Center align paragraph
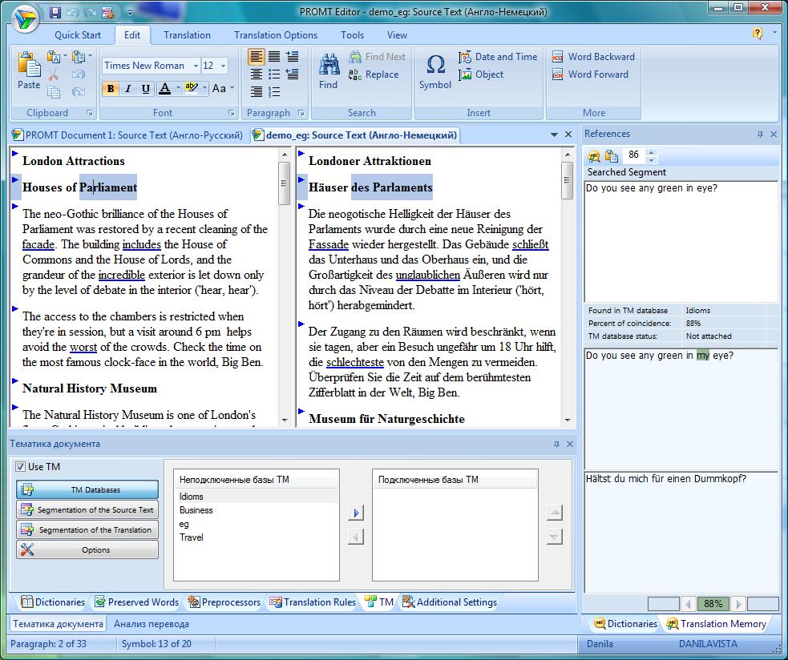The image size is (788, 660). click(x=257, y=74)
